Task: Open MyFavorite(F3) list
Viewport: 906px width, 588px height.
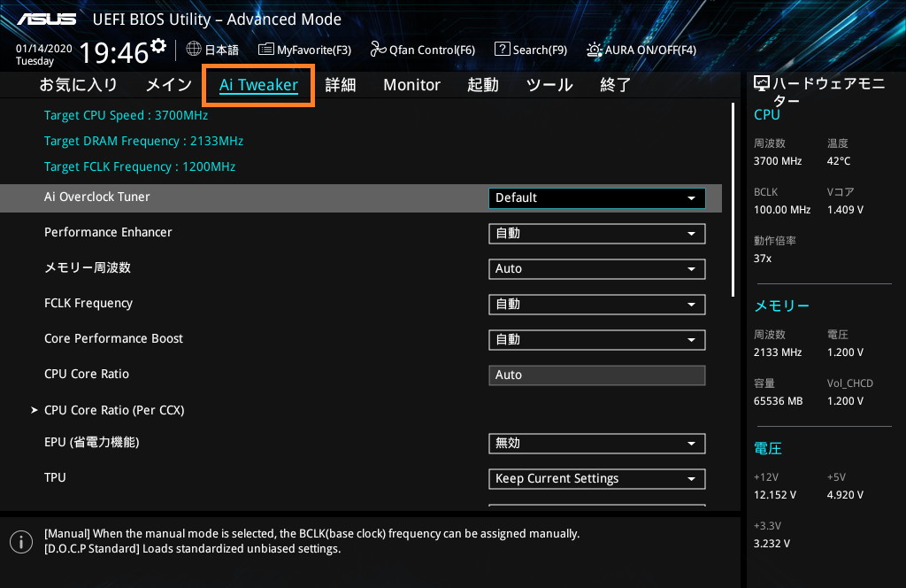Action: pyautogui.click(x=304, y=50)
